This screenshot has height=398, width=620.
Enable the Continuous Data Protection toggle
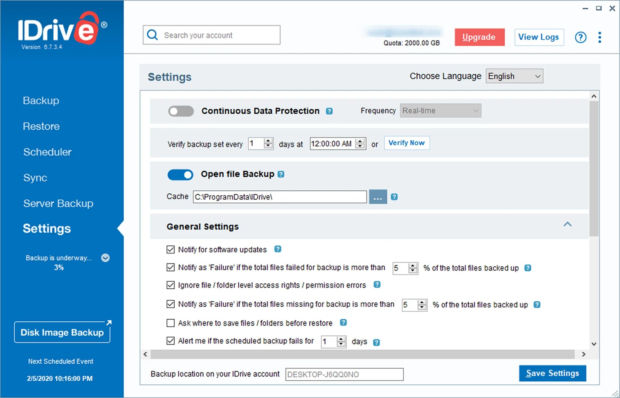pos(181,111)
